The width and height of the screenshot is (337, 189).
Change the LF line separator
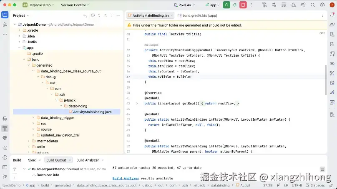[x=286, y=185]
